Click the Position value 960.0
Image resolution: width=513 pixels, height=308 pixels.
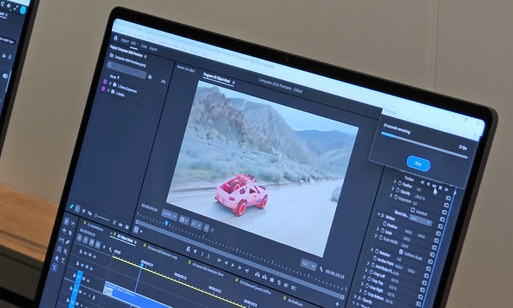click(408, 232)
